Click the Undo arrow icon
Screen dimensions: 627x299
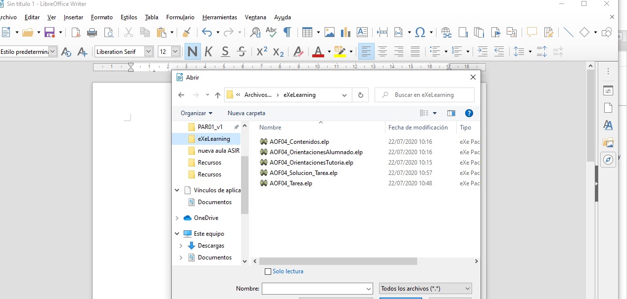tap(207, 33)
